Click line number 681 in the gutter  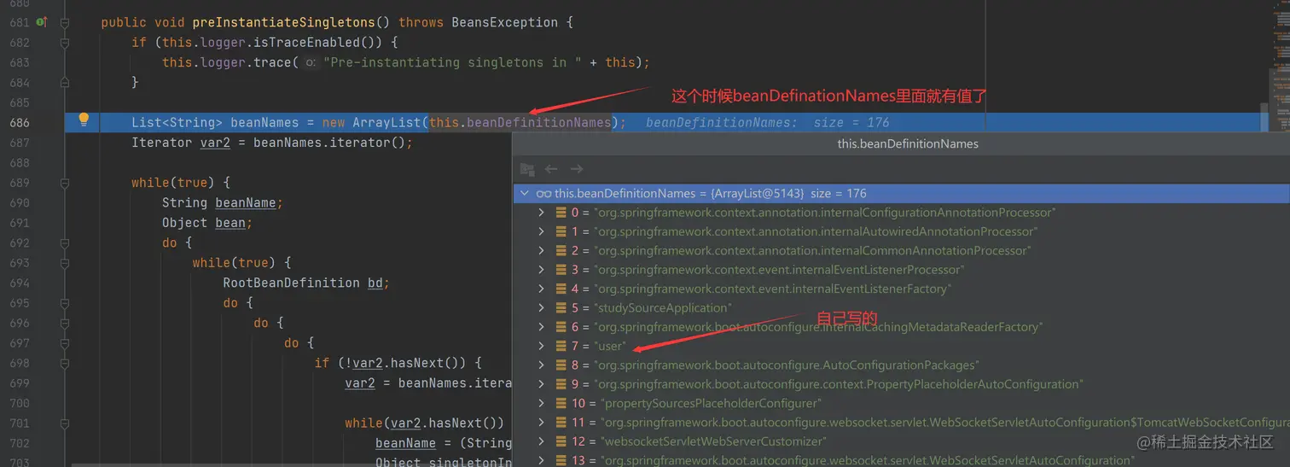click(x=19, y=22)
